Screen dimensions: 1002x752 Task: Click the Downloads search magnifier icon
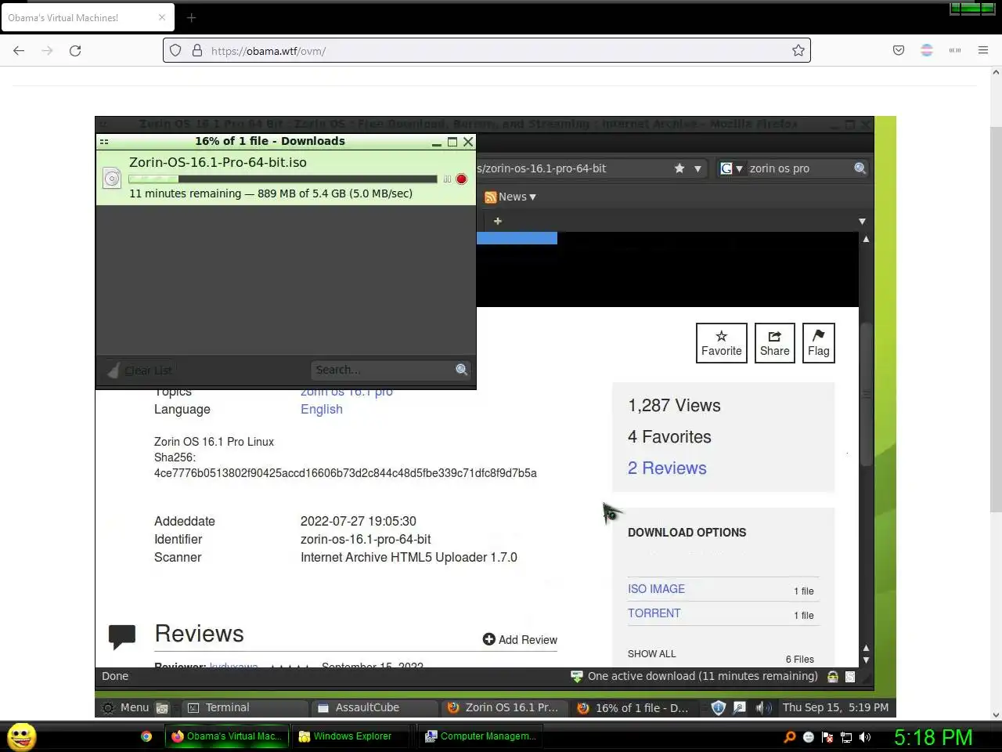point(462,370)
